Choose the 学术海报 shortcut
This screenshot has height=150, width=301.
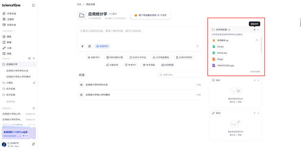coord(149,65)
